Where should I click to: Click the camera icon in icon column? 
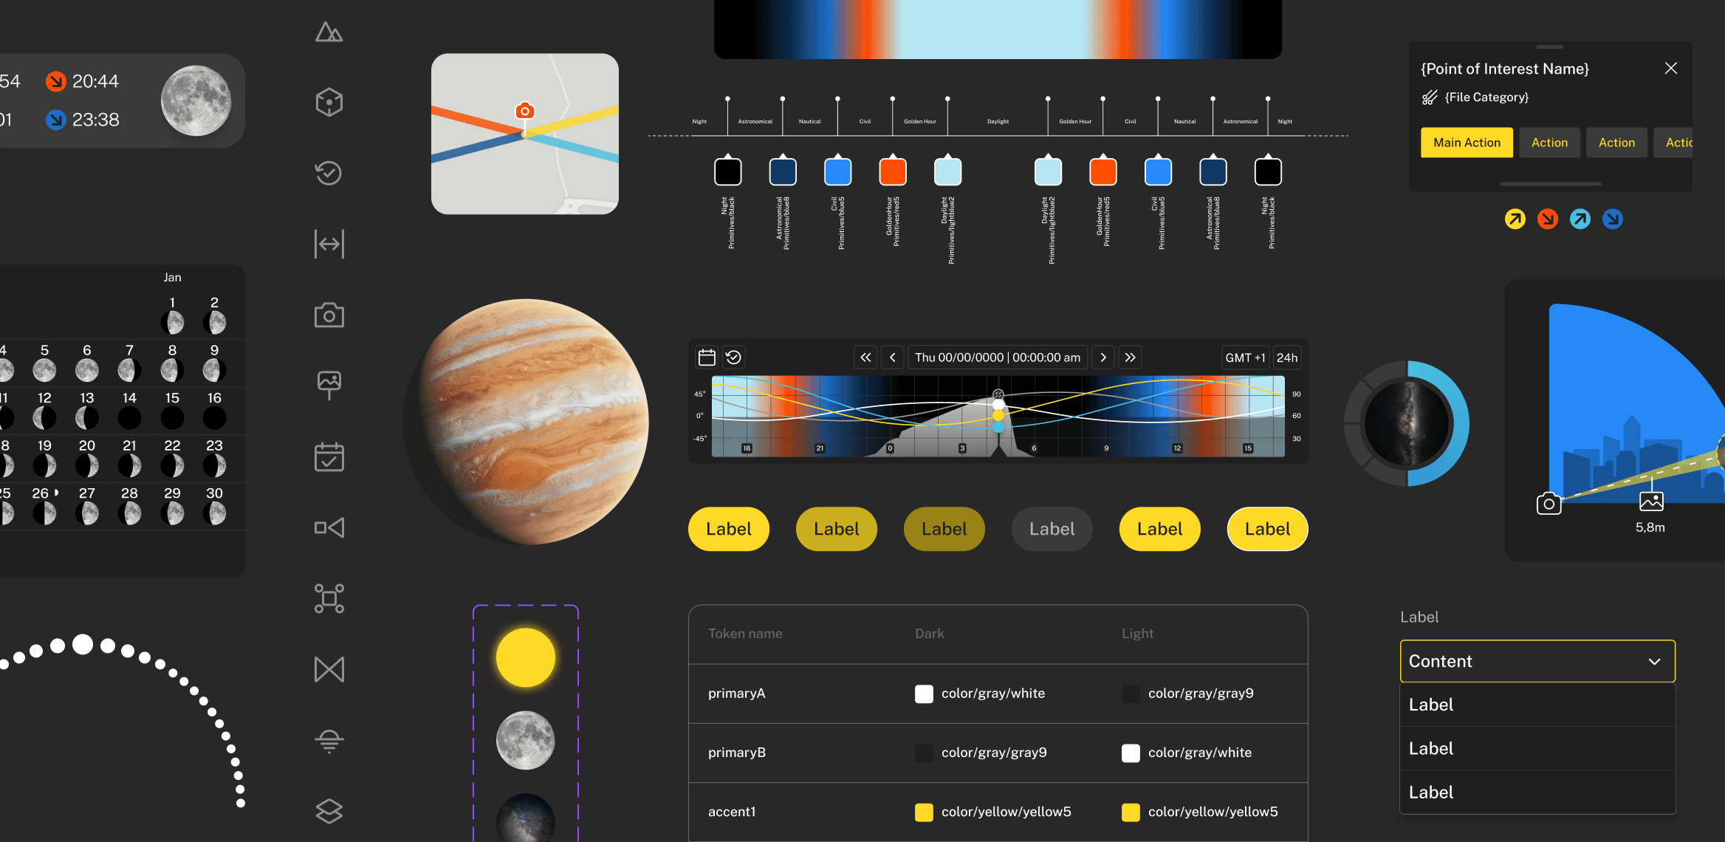click(329, 315)
